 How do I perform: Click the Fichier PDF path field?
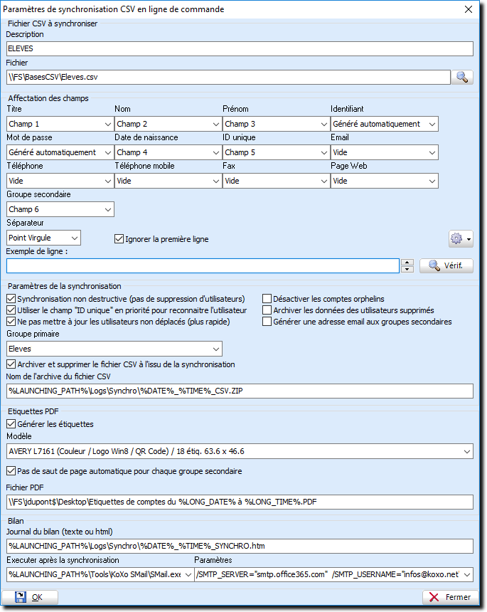pos(240,502)
